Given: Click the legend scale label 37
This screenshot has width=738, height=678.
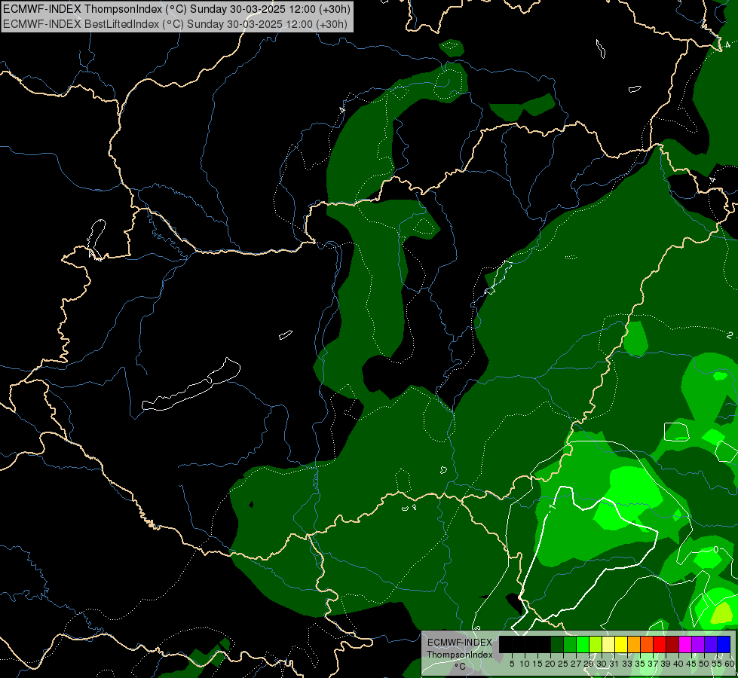Looking at the screenshot, I should pos(654,664).
